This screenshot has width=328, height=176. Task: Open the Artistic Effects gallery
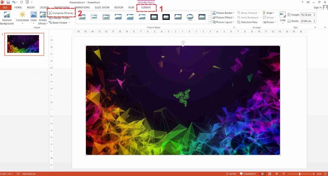pyautogui.click(x=43, y=18)
